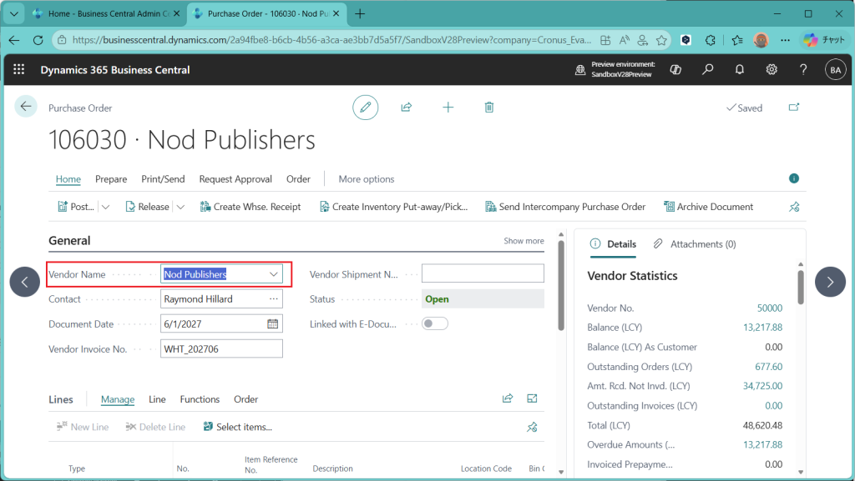Click the plus icon to create new order

[448, 108]
